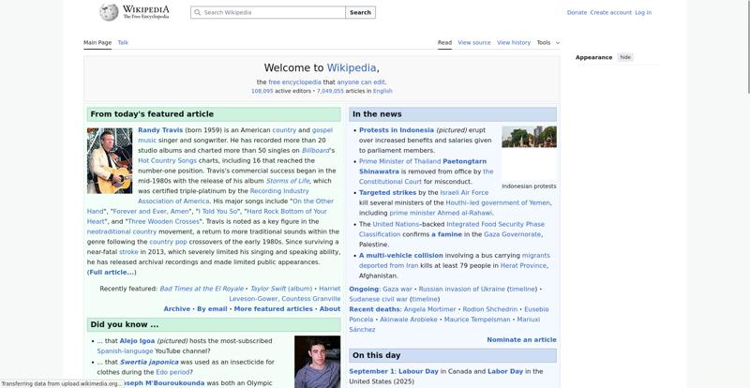This screenshot has height=388, width=750.
Task: Open the free encyclopedia link
Action: (x=294, y=82)
